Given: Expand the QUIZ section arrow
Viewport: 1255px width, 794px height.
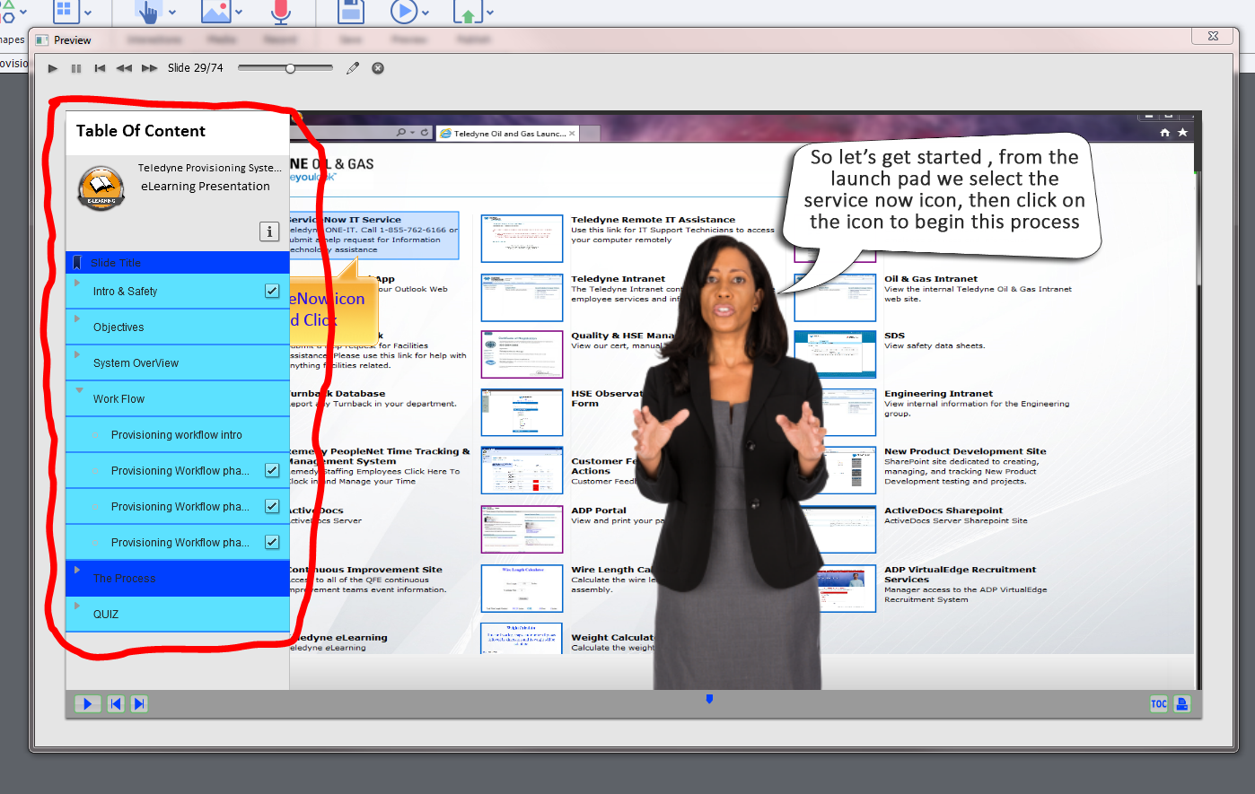Looking at the screenshot, I should pos(78,606).
